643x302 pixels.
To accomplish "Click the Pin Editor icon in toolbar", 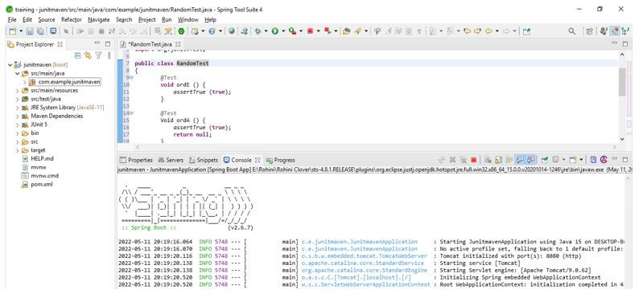I will coord(526,31).
